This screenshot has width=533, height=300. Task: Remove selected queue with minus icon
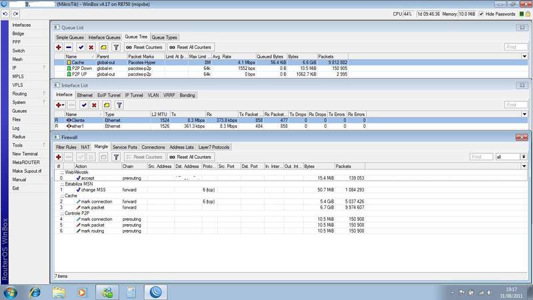click(69, 47)
